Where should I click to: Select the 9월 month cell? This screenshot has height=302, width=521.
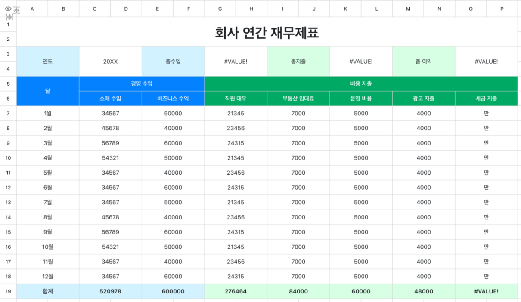point(48,232)
